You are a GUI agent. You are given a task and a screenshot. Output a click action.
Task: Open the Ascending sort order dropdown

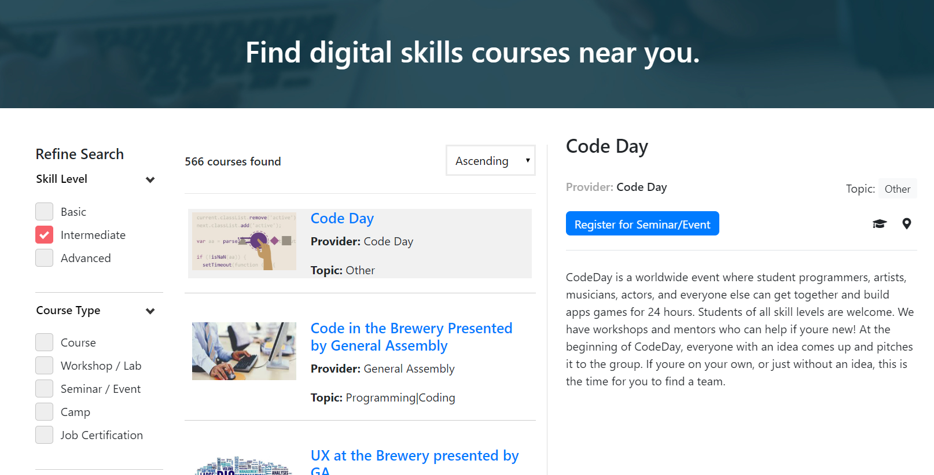491,160
